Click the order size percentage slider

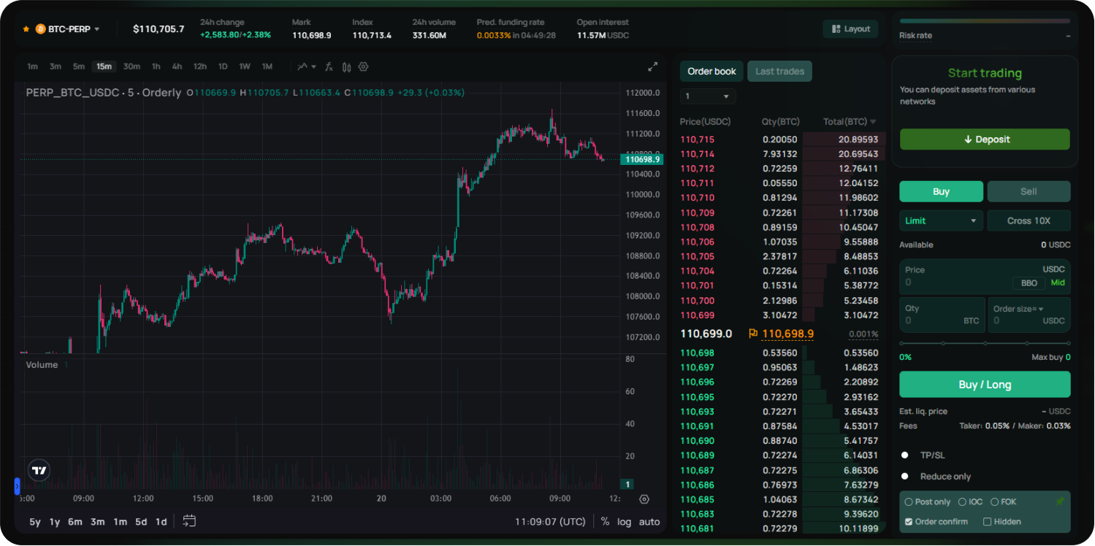(x=984, y=343)
